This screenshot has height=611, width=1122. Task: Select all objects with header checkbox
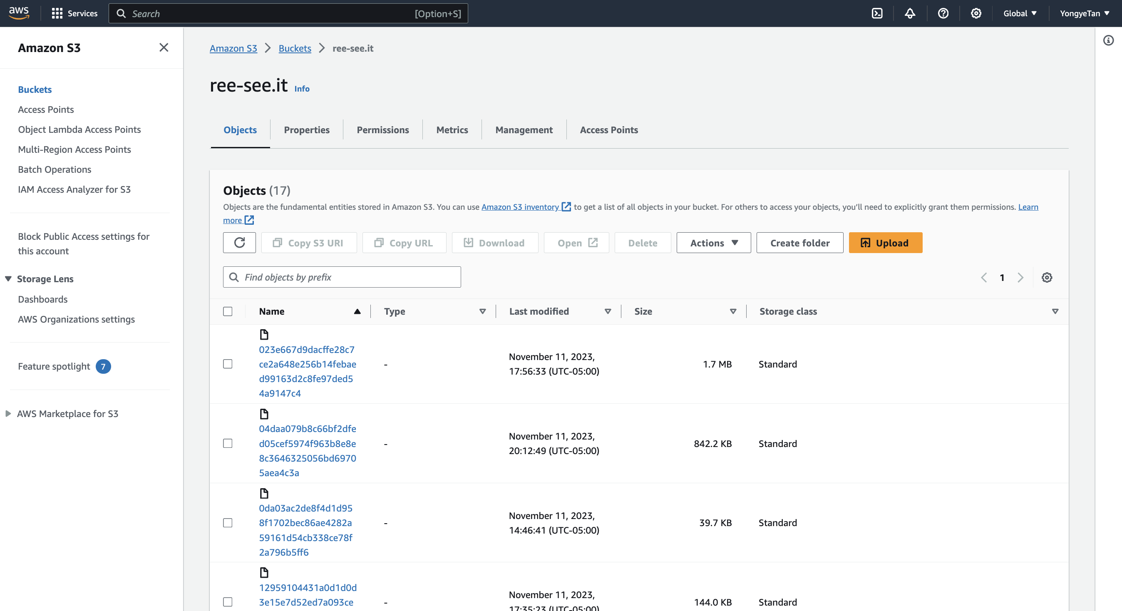227,311
